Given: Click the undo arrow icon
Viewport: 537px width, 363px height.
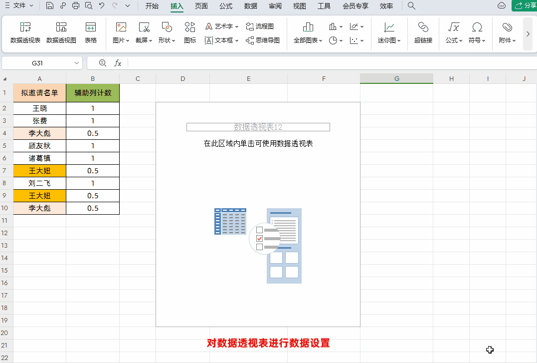Looking at the screenshot, I should [102, 6].
